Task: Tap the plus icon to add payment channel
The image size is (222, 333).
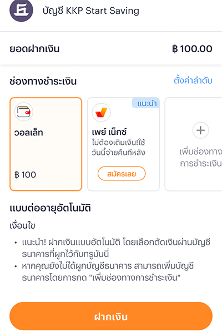Action: point(200,130)
